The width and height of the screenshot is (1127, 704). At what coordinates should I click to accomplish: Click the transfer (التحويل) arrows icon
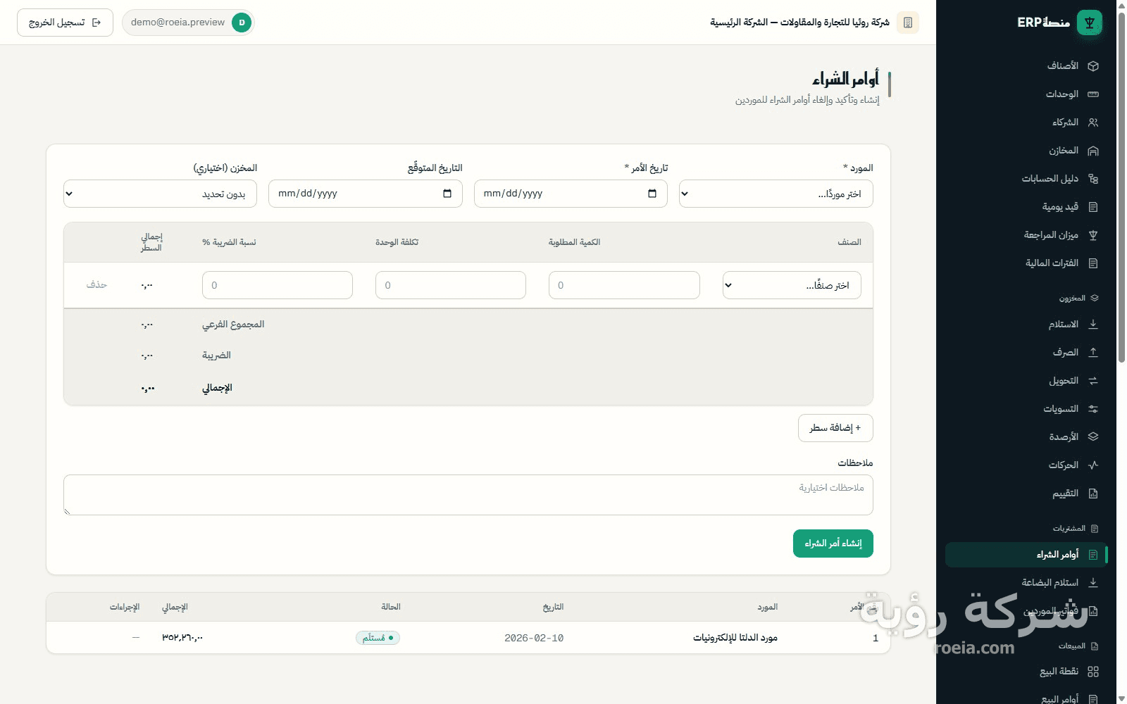pyautogui.click(x=1093, y=381)
